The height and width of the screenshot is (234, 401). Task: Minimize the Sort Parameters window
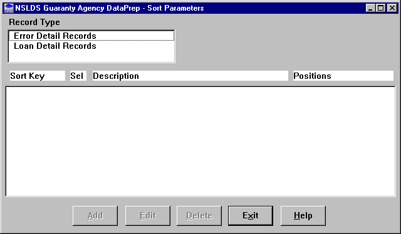click(x=370, y=8)
